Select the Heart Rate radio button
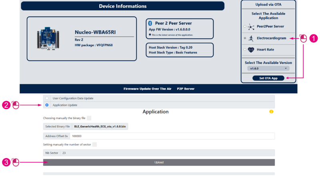Screen dimensions: 320x176 pyautogui.click(x=245, y=49)
